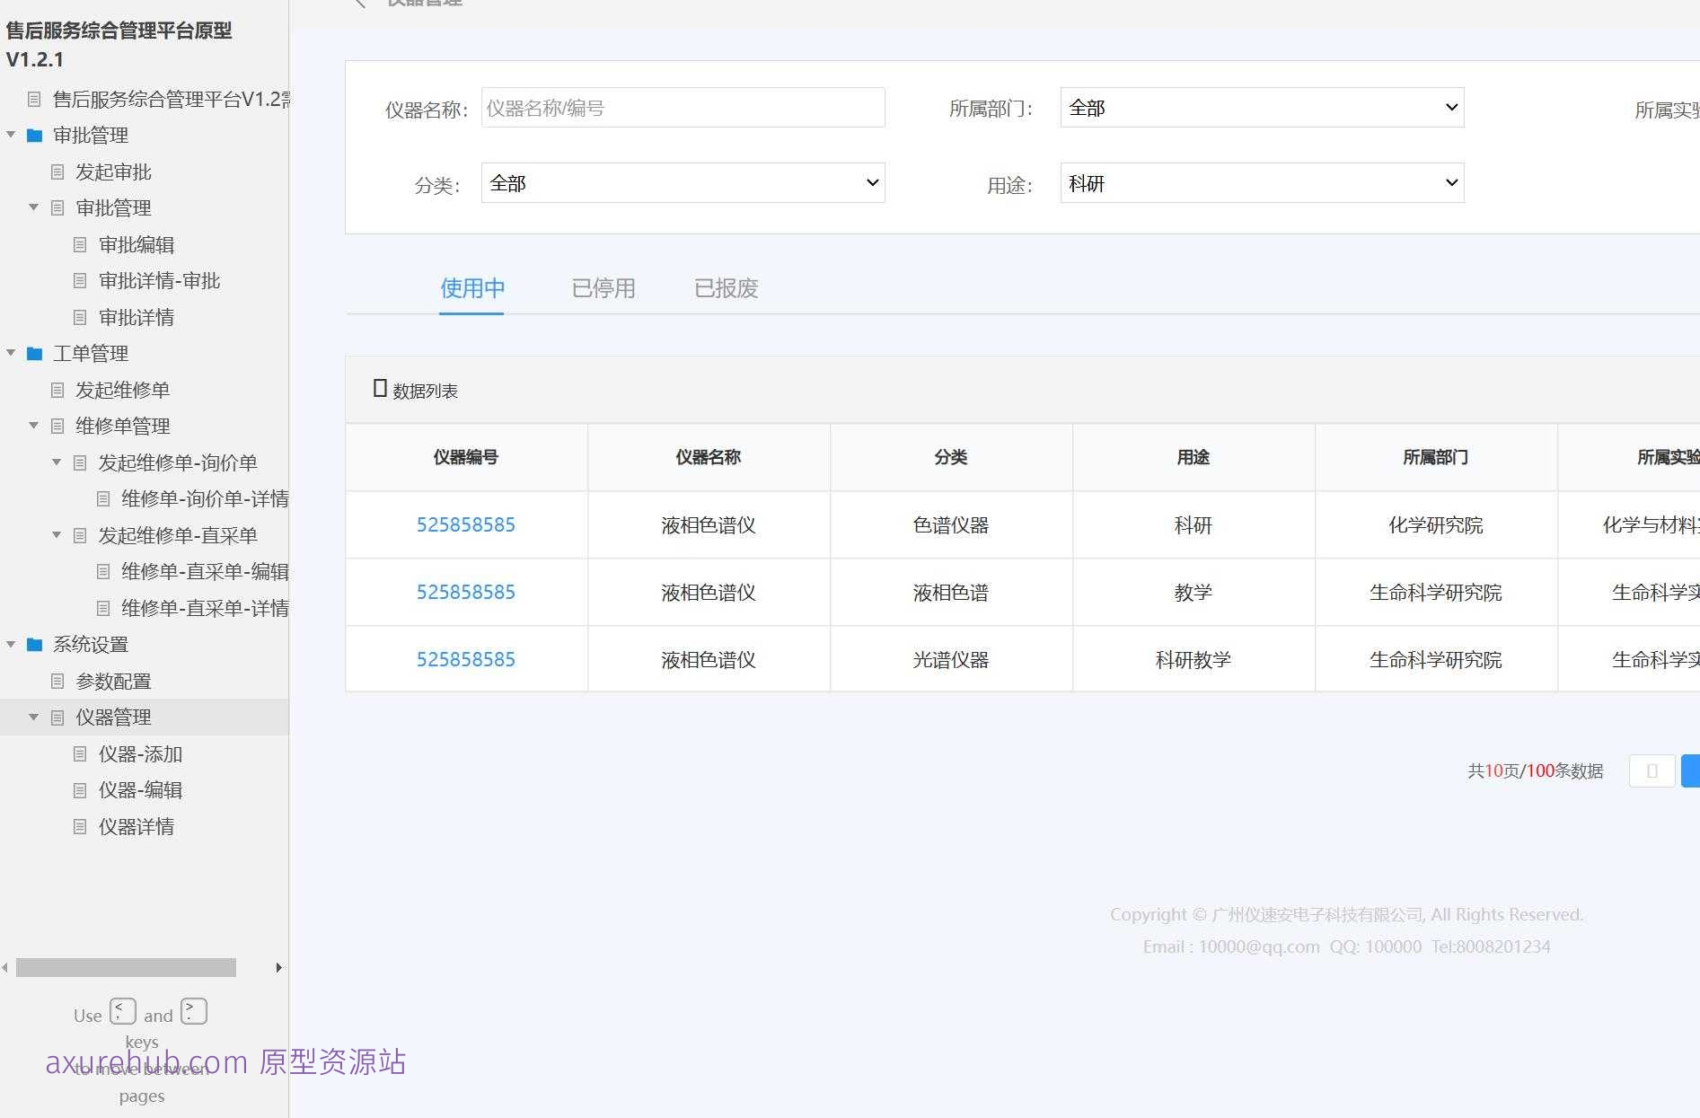Switch to the 已报废 tab
Image resolution: width=1700 pixels, height=1118 pixels.
click(x=726, y=288)
